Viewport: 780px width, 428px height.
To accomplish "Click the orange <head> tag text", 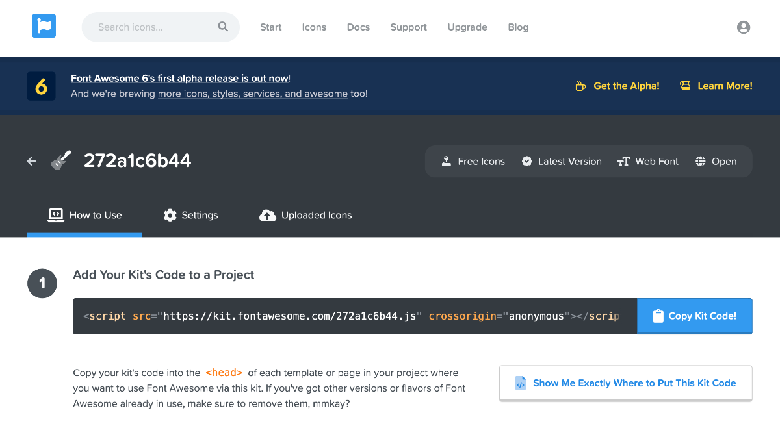I will 224,373.
